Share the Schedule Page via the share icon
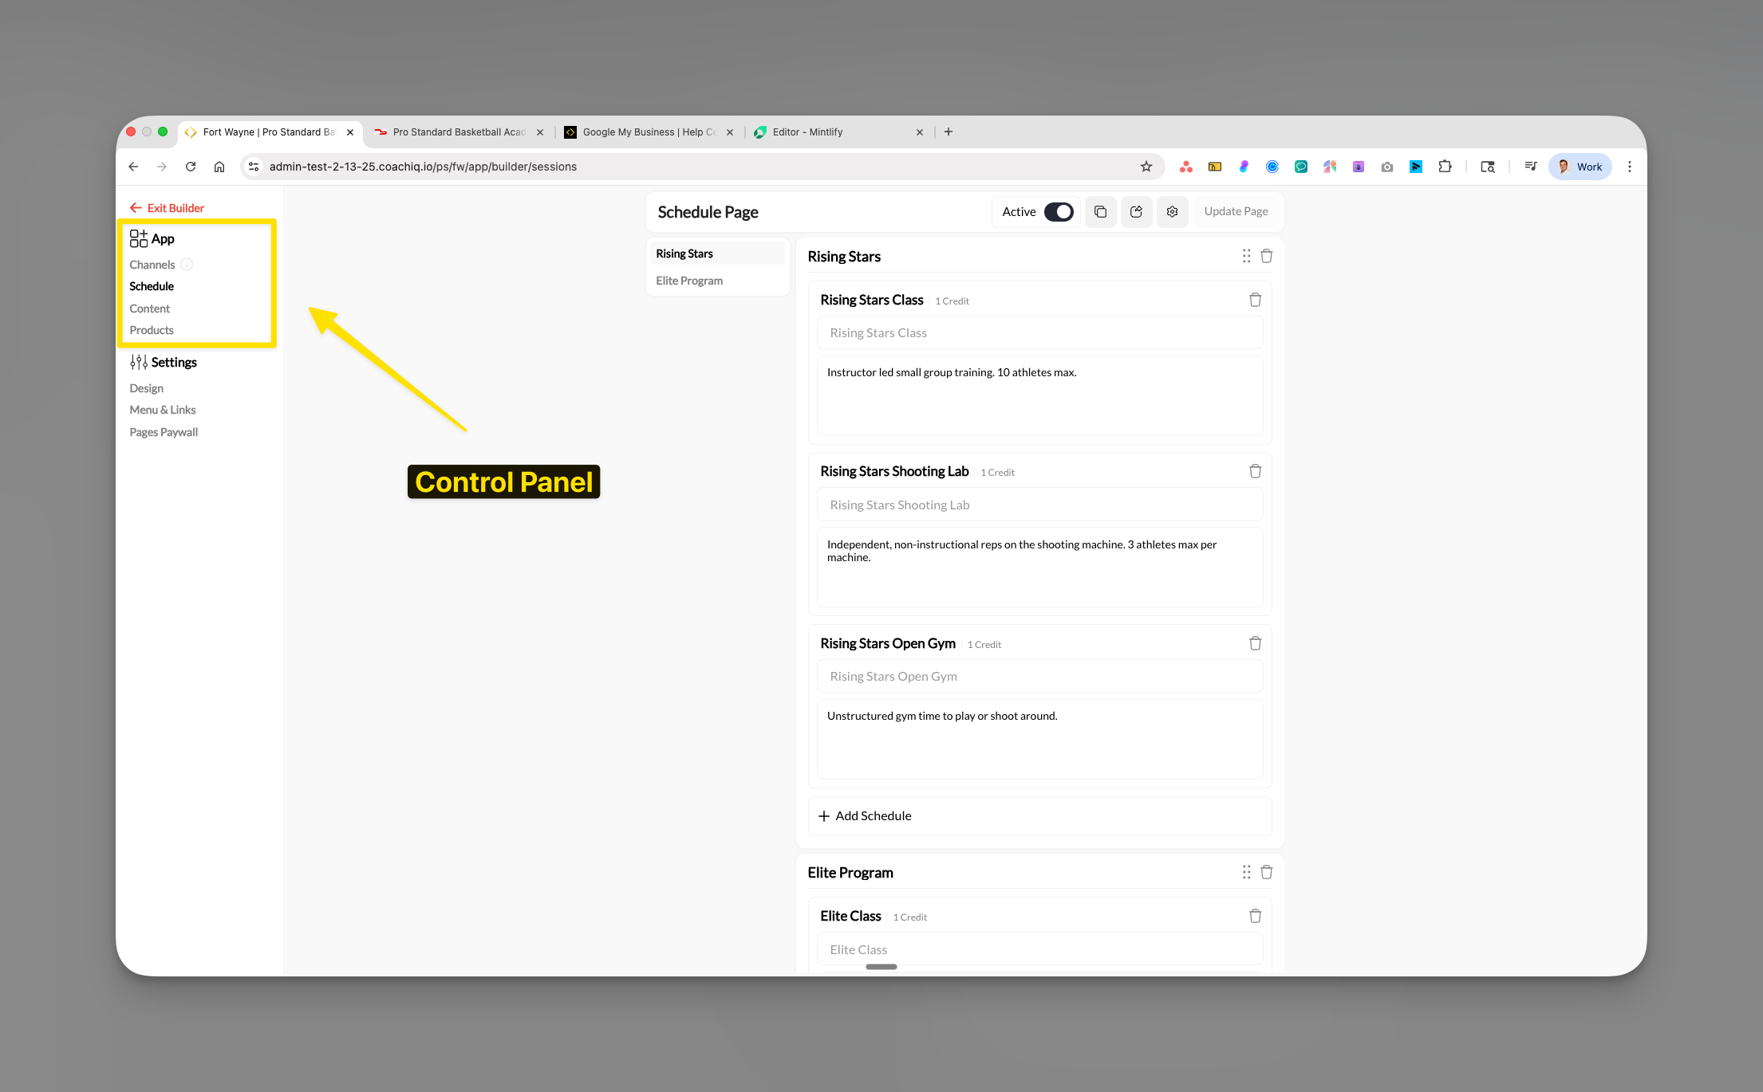Image resolution: width=1763 pixels, height=1092 pixels. click(x=1136, y=211)
